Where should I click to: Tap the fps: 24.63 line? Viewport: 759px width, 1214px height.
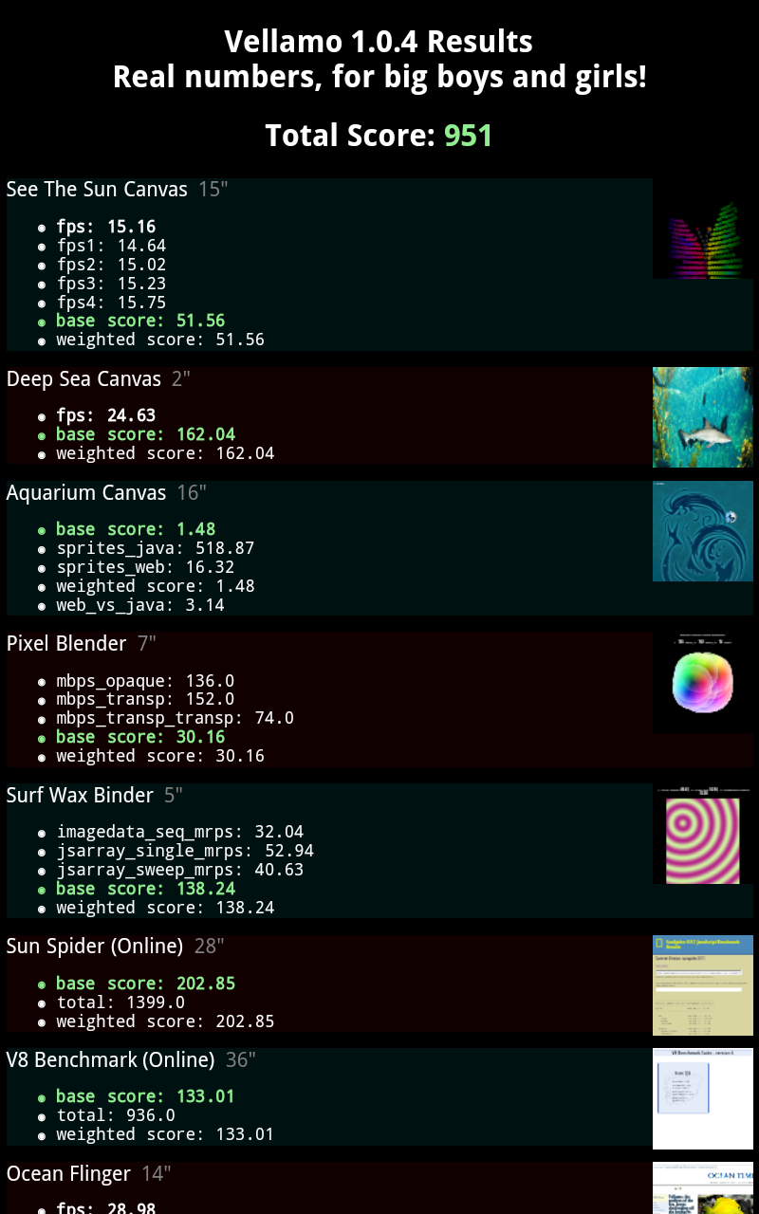(x=106, y=415)
